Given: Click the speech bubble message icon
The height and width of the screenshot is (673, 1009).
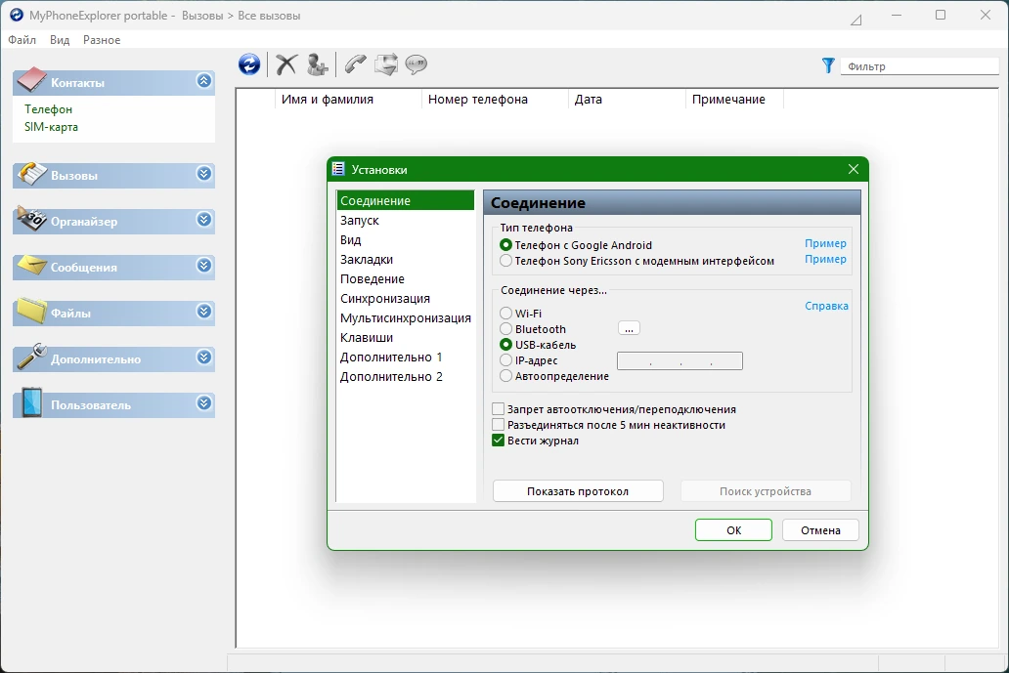Looking at the screenshot, I should tap(417, 64).
